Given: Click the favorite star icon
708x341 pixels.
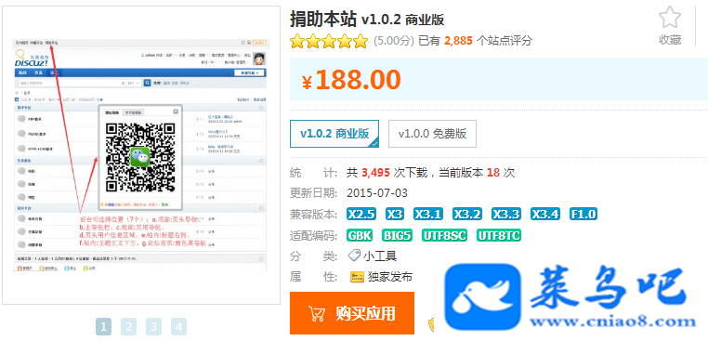Looking at the screenshot, I should pyautogui.click(x=670, y=18).
